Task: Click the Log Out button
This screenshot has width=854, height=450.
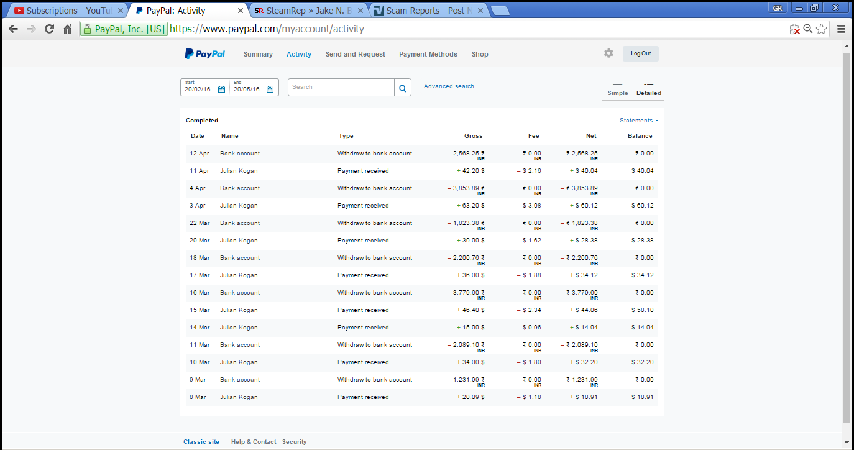Action: (x=640, y=53)
